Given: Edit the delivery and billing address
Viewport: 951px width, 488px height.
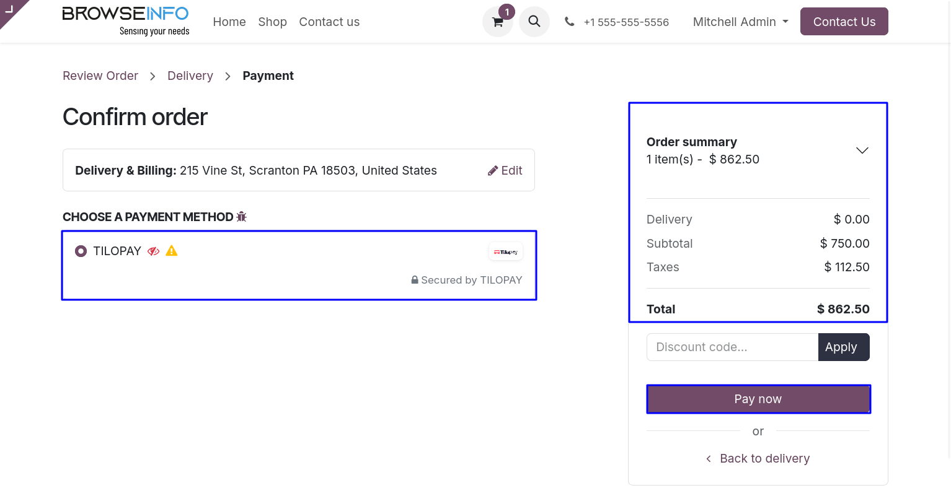Looking at the screenshot, I should pyautogui.click(x=505, y=170).
